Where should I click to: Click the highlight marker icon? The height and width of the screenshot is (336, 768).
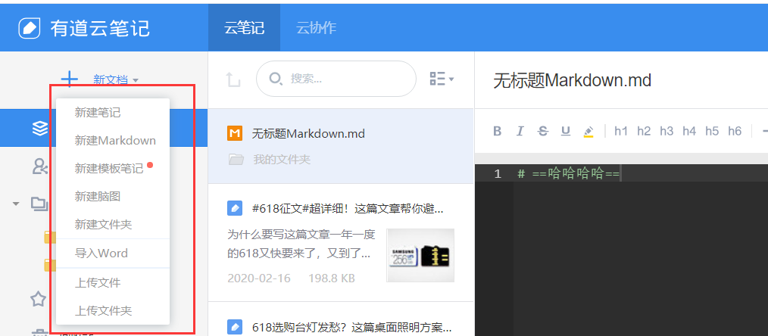point(588,131)
